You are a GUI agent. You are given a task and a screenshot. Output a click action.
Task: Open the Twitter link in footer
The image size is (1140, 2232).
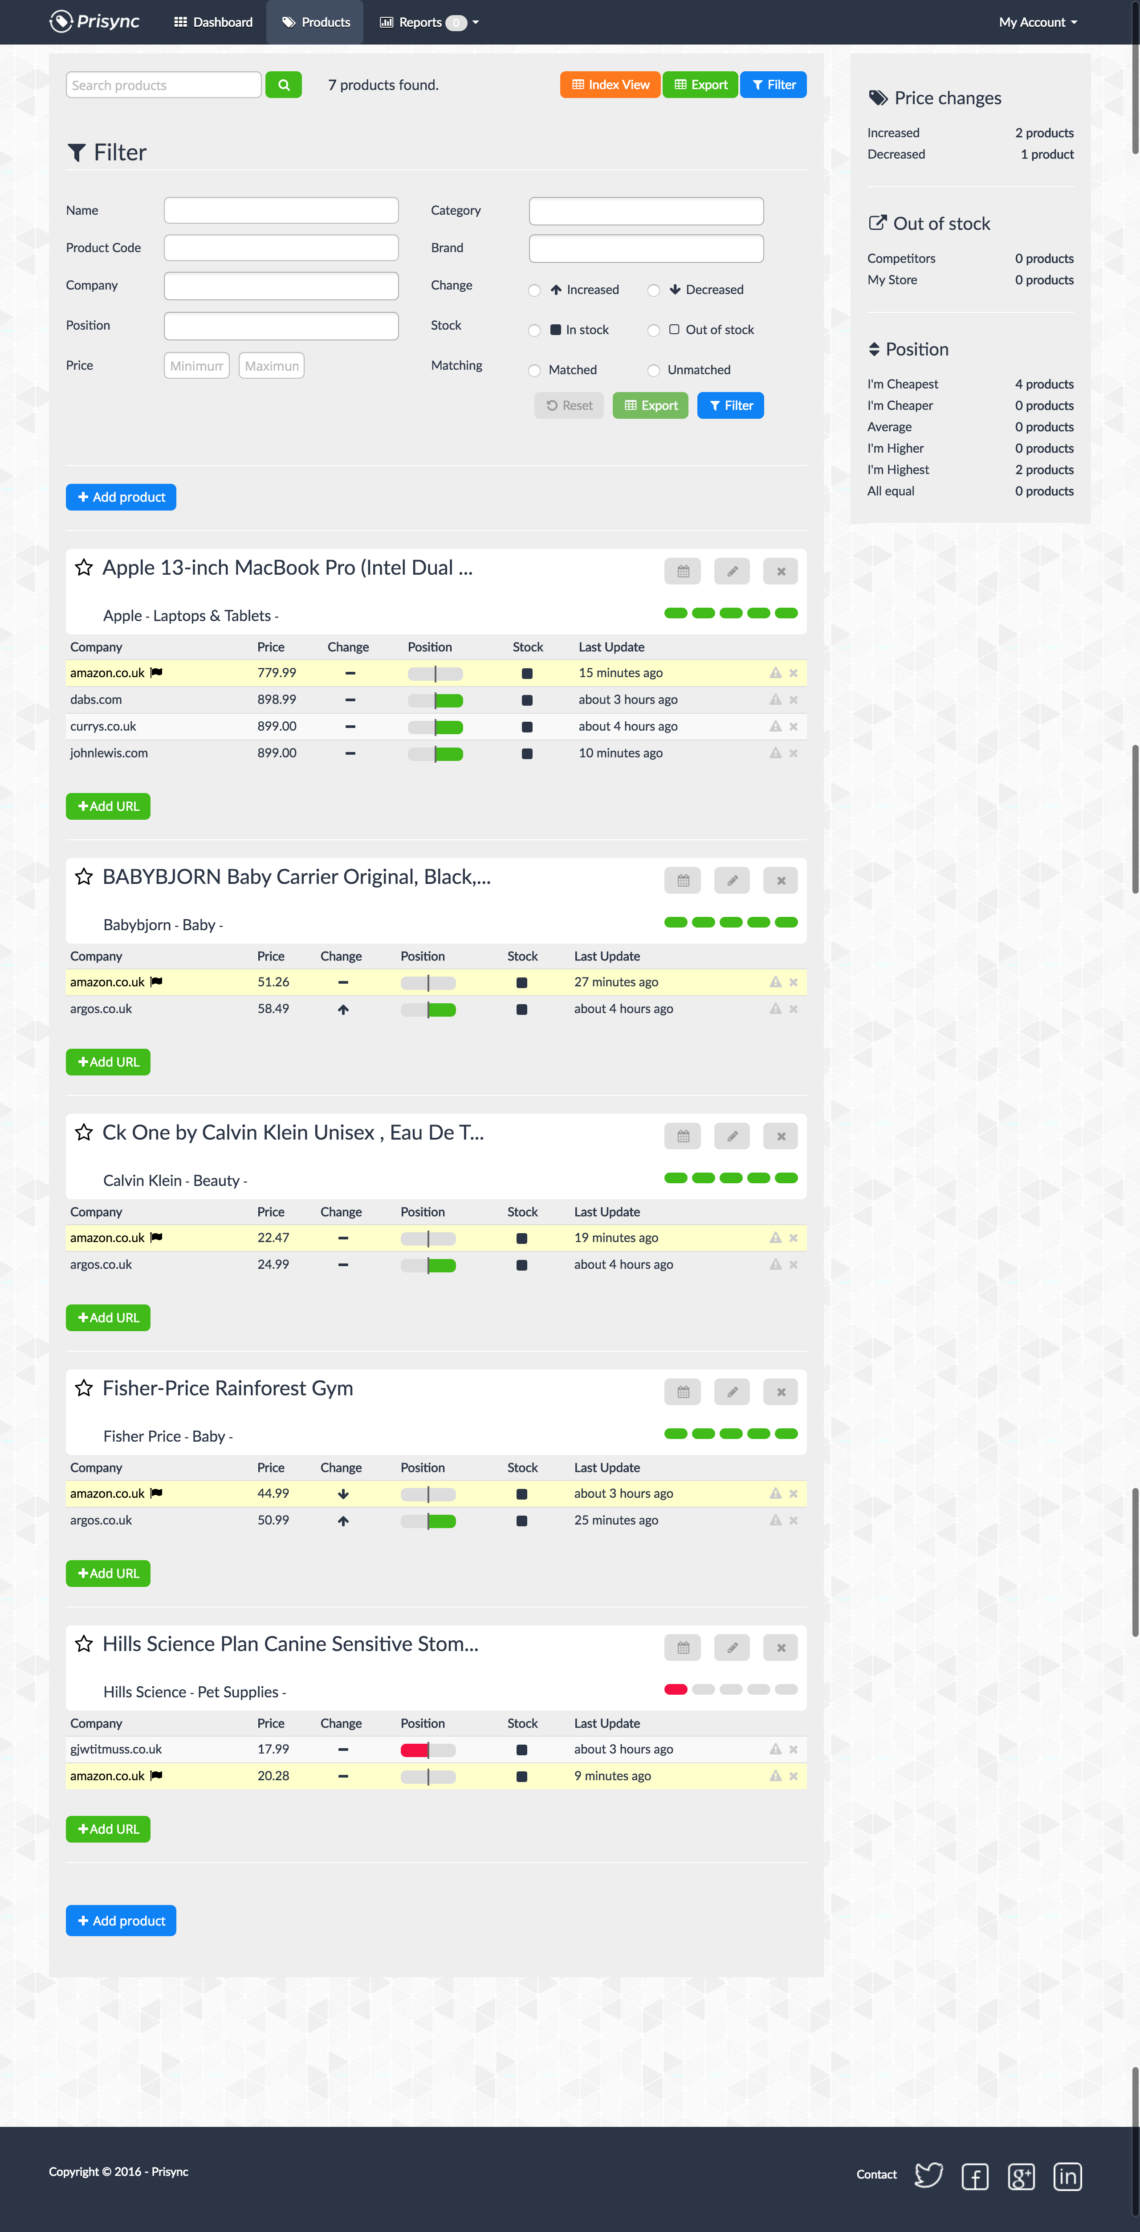click(928, 2175)
